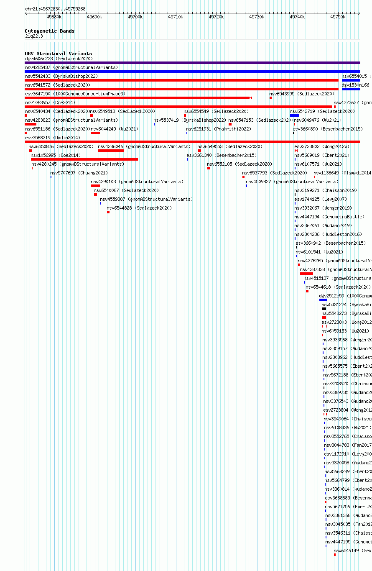Click nsv4559387 gnomADStructuralVariants label

coord(146,200)
